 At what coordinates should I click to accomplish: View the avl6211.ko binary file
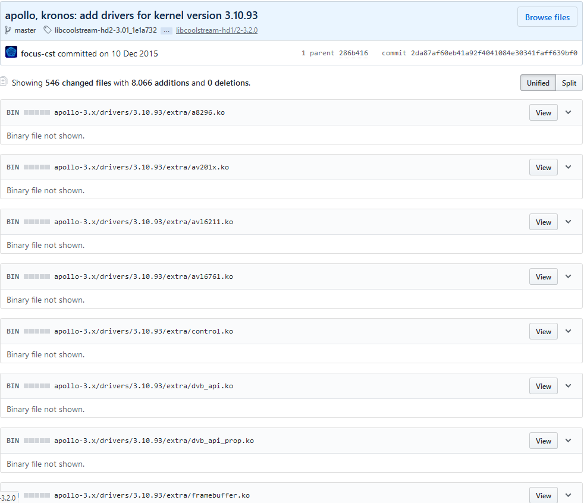pos(543,222)
